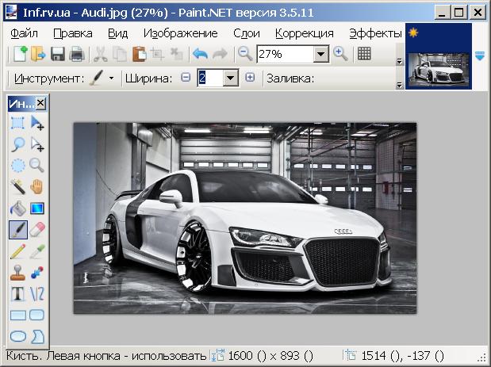Expand the brush width dropdown
This screenshot has width=491, height=367.
pos(230,78)
